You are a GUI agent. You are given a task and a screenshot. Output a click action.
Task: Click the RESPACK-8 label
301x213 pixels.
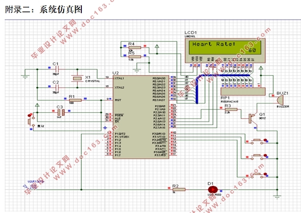[229, 102]
